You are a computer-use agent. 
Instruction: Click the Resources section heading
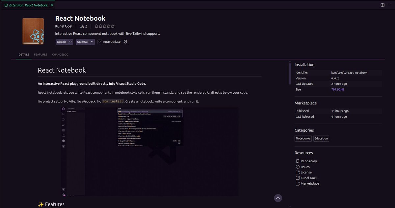click(x=303, y=153)
